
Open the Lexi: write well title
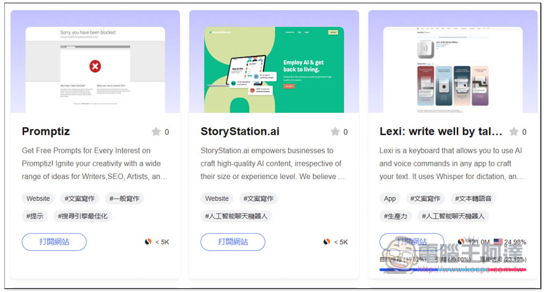point(440,132)
